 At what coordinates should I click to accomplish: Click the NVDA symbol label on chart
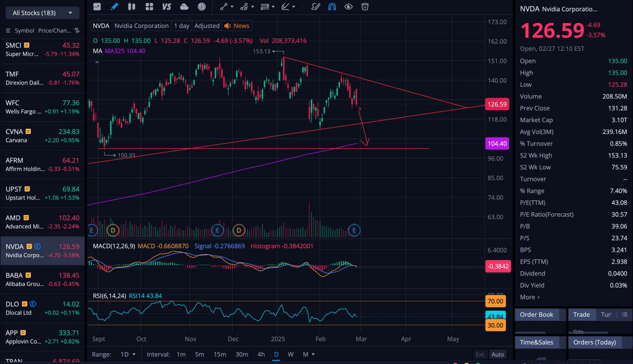101,26
